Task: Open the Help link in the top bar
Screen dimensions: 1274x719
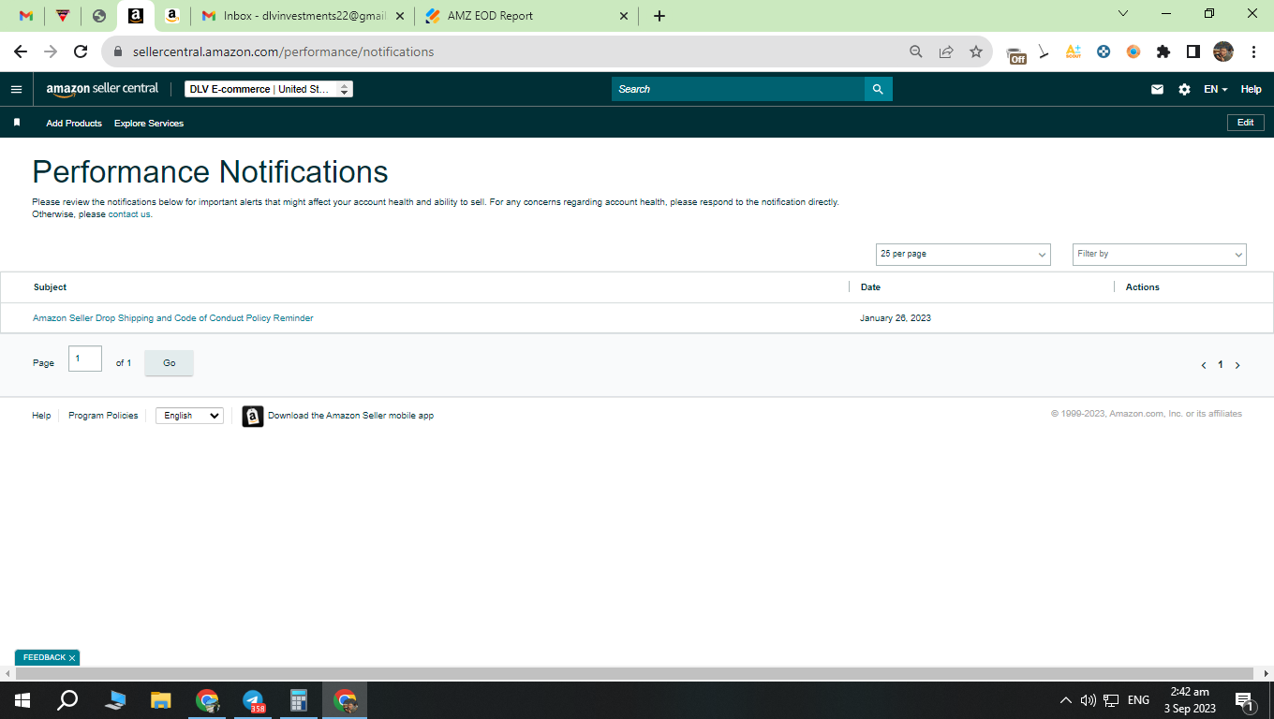Action: tap(1251, 89)
